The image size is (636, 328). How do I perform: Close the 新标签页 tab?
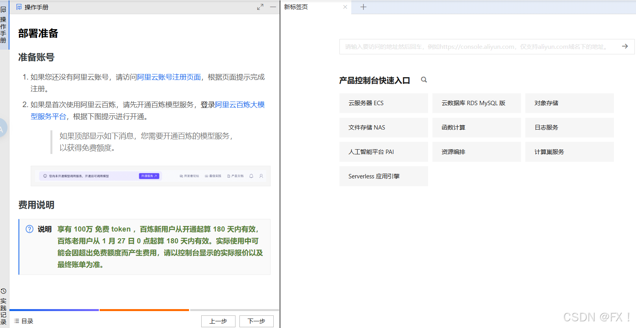(345, 7)
